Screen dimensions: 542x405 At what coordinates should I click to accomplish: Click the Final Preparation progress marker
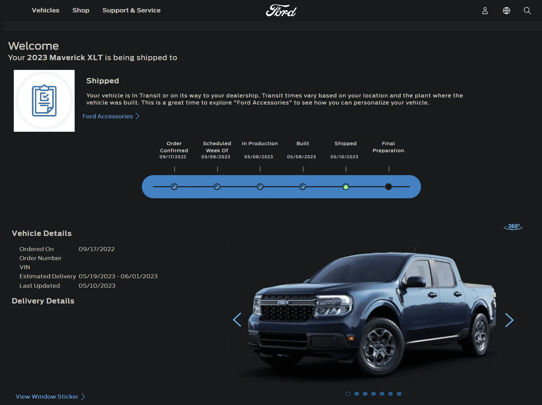click(388, 187)
